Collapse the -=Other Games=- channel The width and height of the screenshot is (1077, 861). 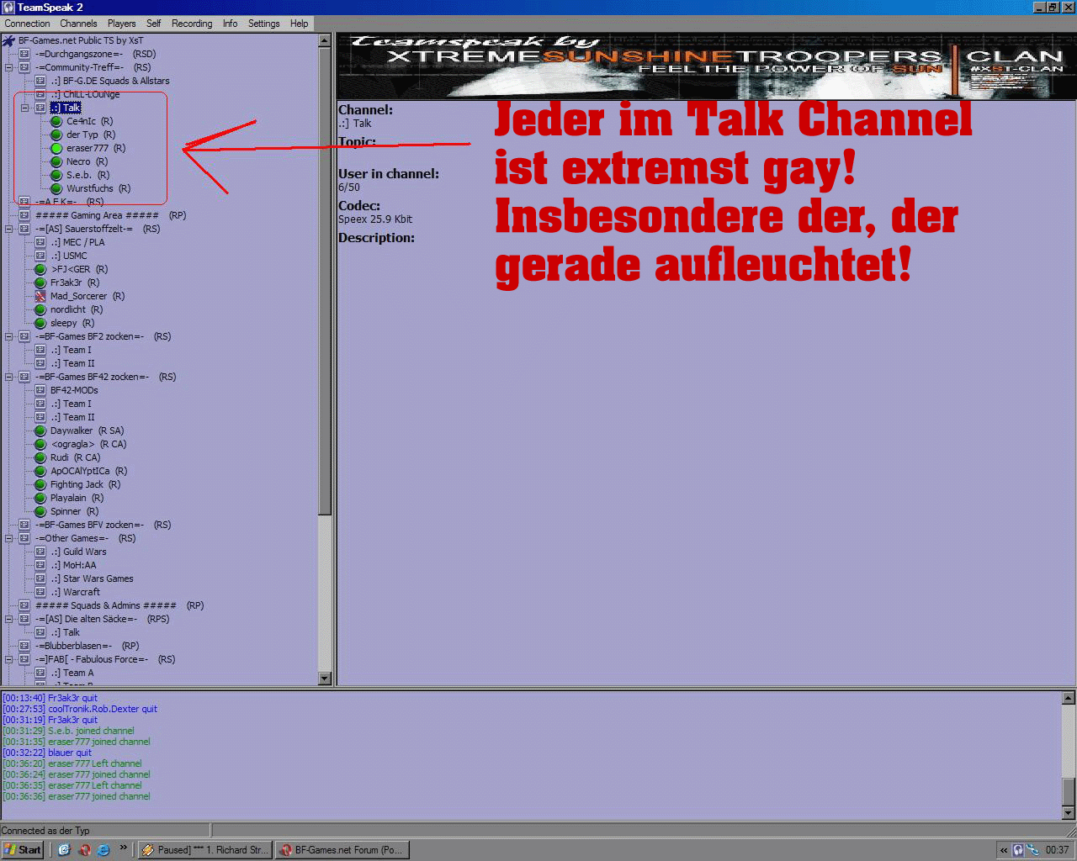click(x=8, y=538)
